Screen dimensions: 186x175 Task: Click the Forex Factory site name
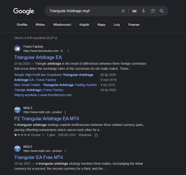(33, 47)
